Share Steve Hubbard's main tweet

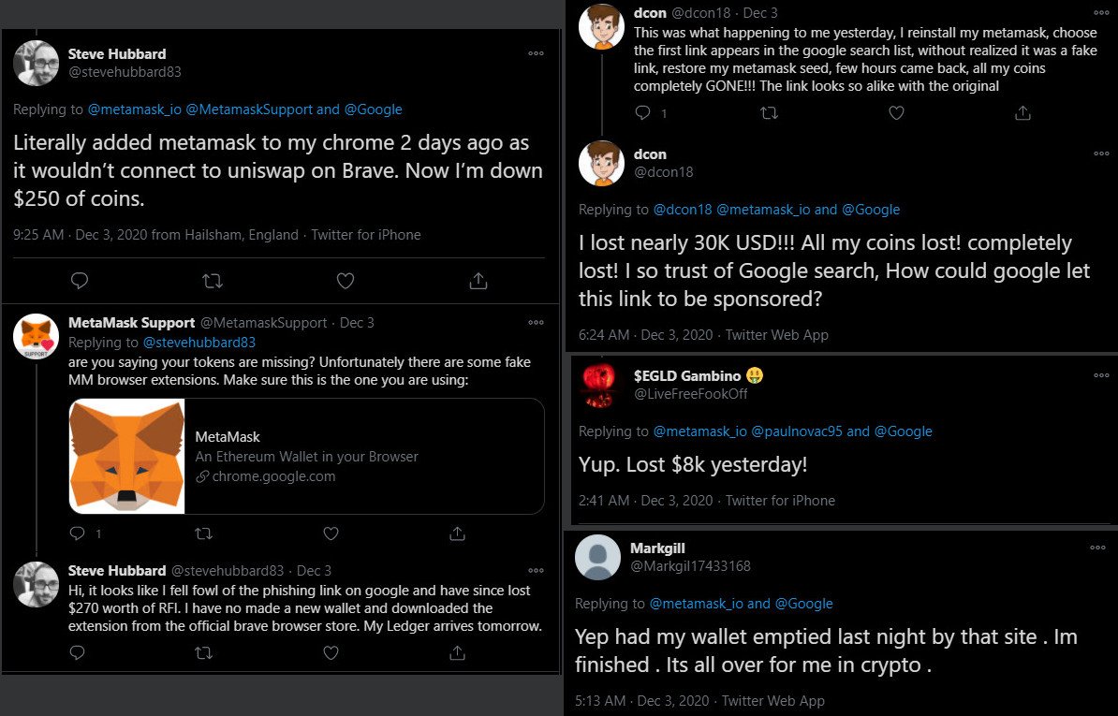(478, 281)
